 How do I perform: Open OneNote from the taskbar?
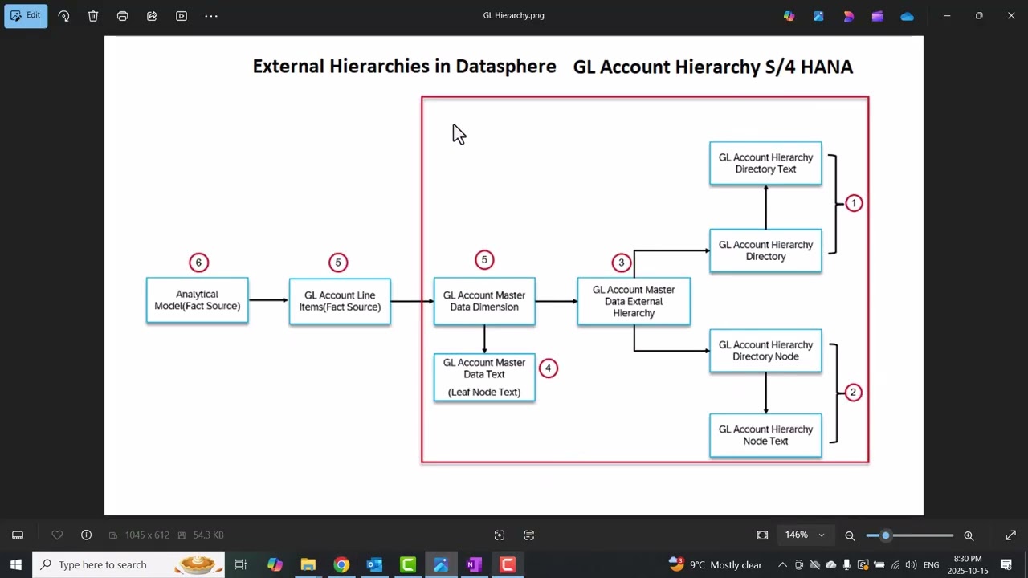[474, 564]
